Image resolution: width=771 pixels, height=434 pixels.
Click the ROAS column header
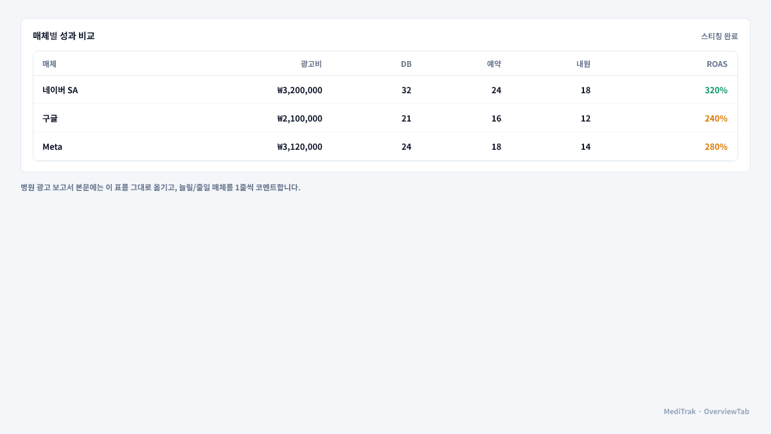pos(717,64)
